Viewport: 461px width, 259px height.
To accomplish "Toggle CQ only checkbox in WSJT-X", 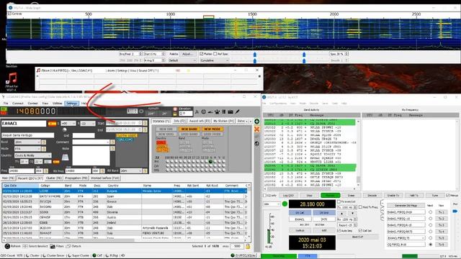I will tap(264, 195).
